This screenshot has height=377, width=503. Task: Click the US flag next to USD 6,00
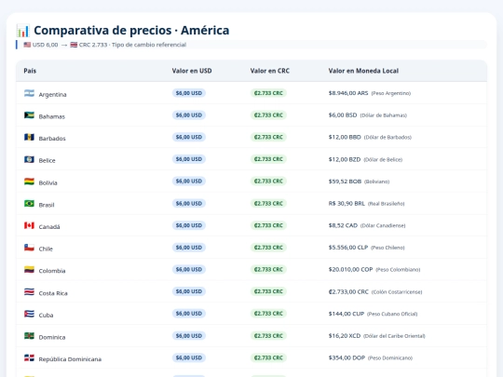coord(27,45)
